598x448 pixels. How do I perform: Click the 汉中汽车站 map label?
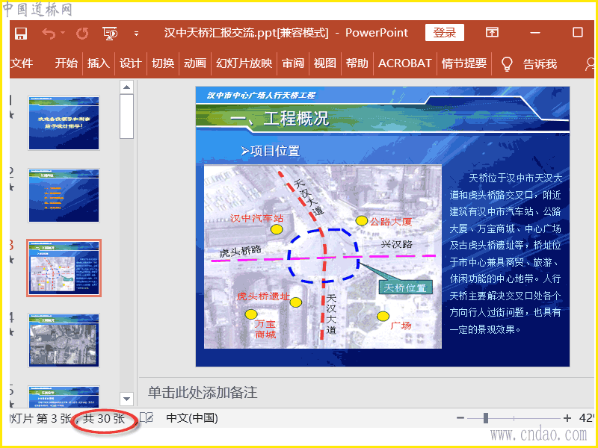256,218
